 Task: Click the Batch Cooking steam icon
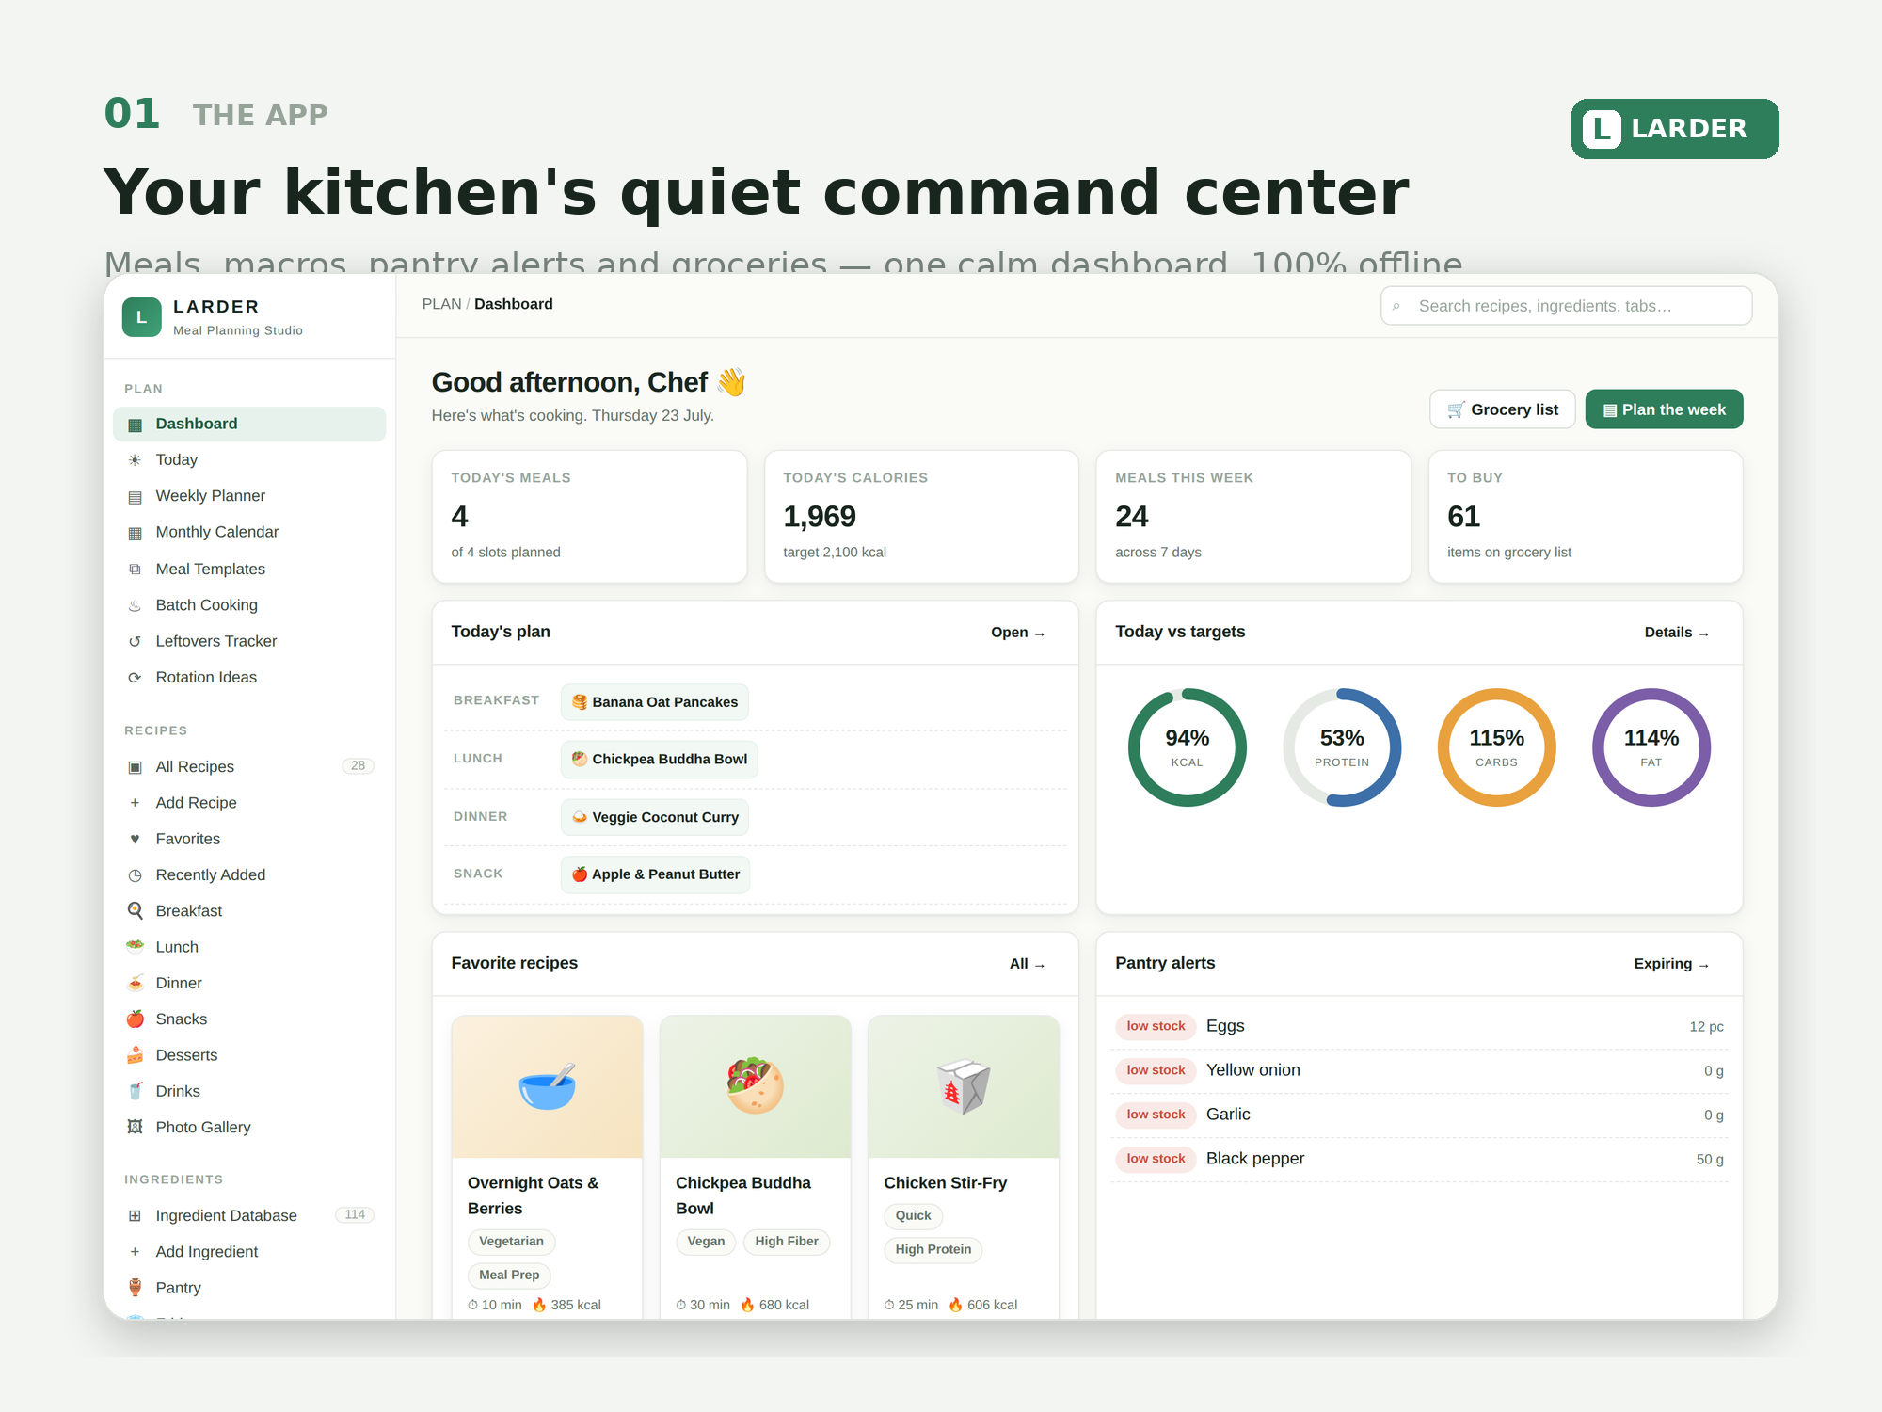(x=135, y=605)
